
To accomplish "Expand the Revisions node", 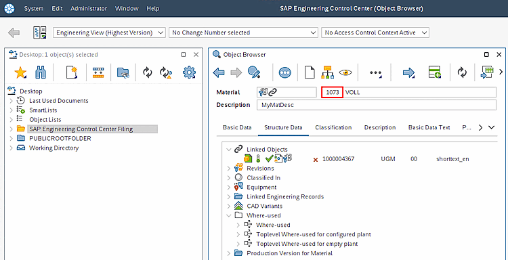I will 229,169.
